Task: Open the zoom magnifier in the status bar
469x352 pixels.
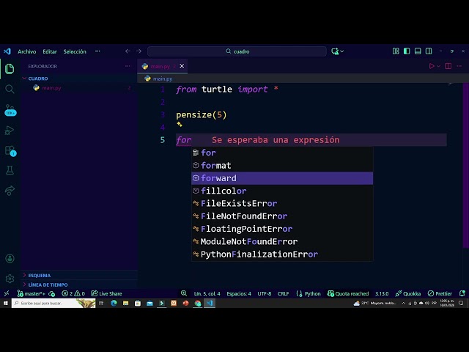Action: click(184, 293)
